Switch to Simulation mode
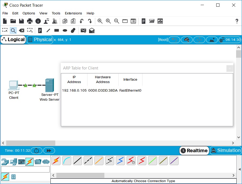 click(225, 150)
